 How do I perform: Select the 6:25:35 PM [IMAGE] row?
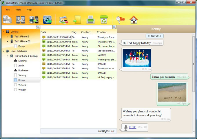pyautogui.click(x=79, y=64)
